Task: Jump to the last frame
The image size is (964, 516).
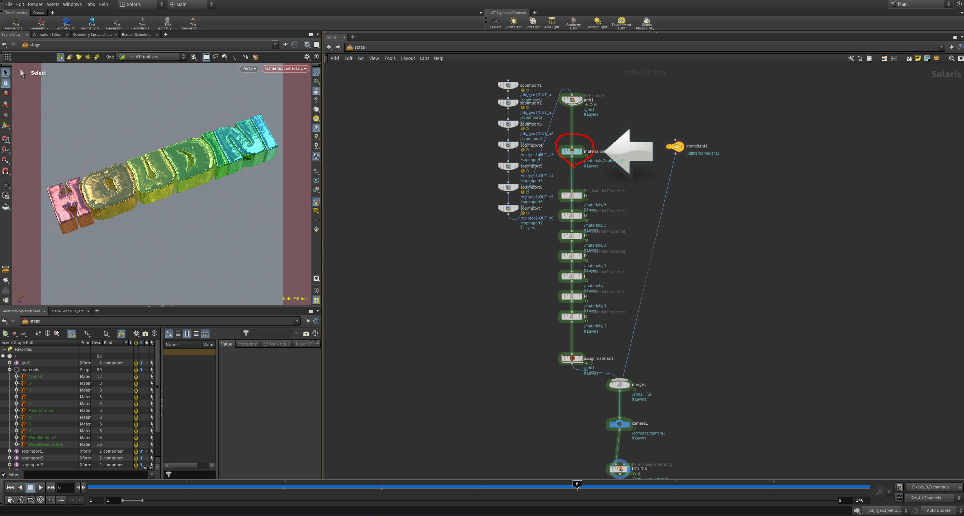Action: click(x=51, y=487)
